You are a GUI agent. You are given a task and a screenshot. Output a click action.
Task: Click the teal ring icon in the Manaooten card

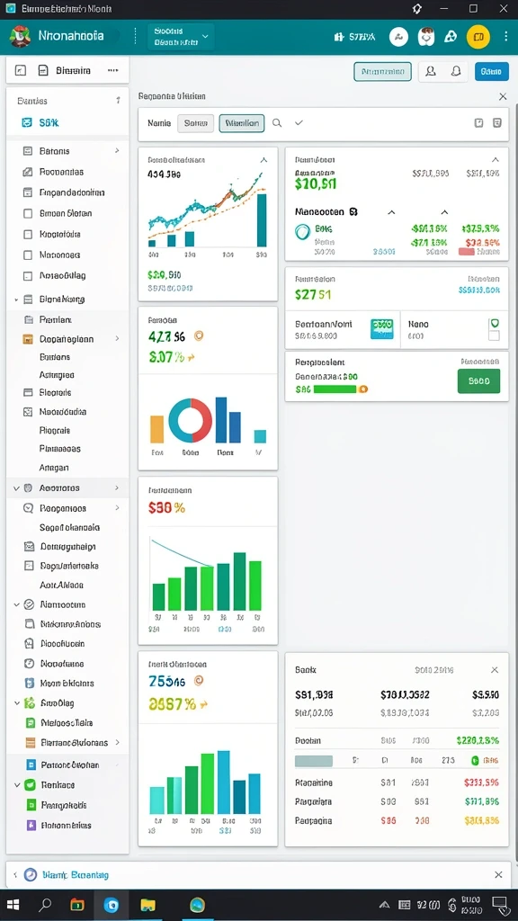(x=302, y=232)
